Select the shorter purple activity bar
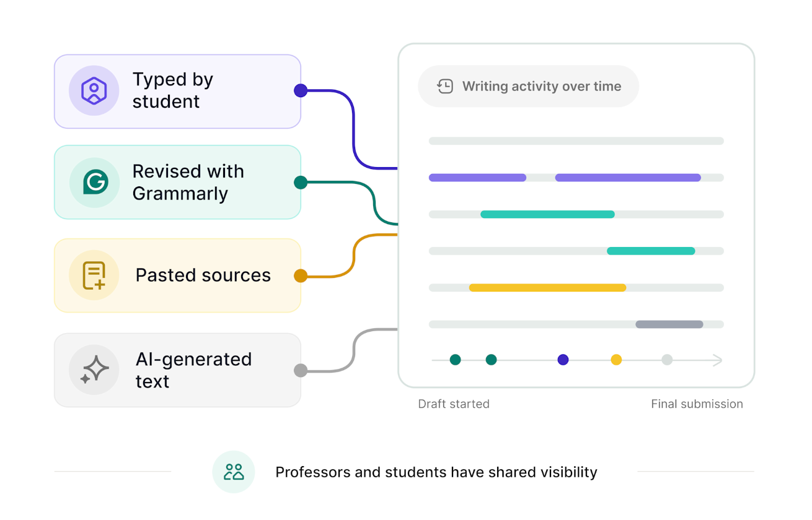The width and height of the screenshot is (812, 520). tap(477, 178)
